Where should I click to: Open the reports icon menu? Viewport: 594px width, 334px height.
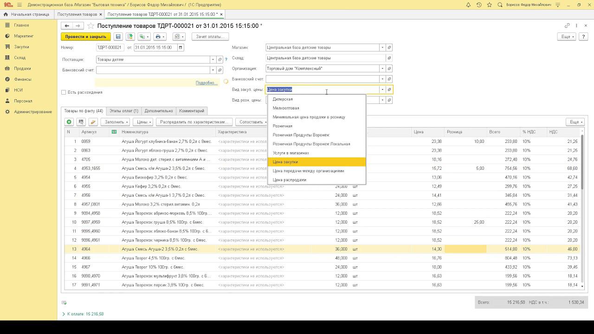pos(179,37)
